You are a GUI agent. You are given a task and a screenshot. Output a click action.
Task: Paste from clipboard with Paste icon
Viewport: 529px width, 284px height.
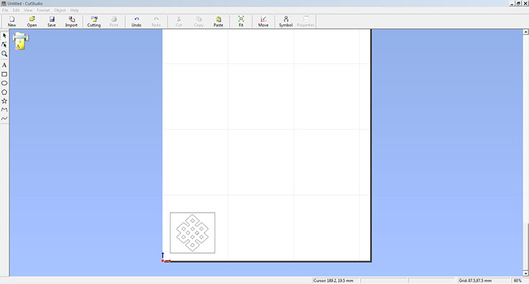(x=218, y=22)
